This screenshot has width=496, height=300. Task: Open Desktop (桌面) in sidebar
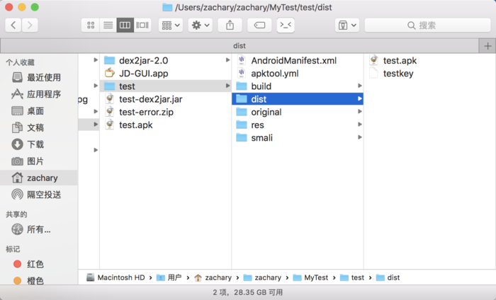click(38, 111)
